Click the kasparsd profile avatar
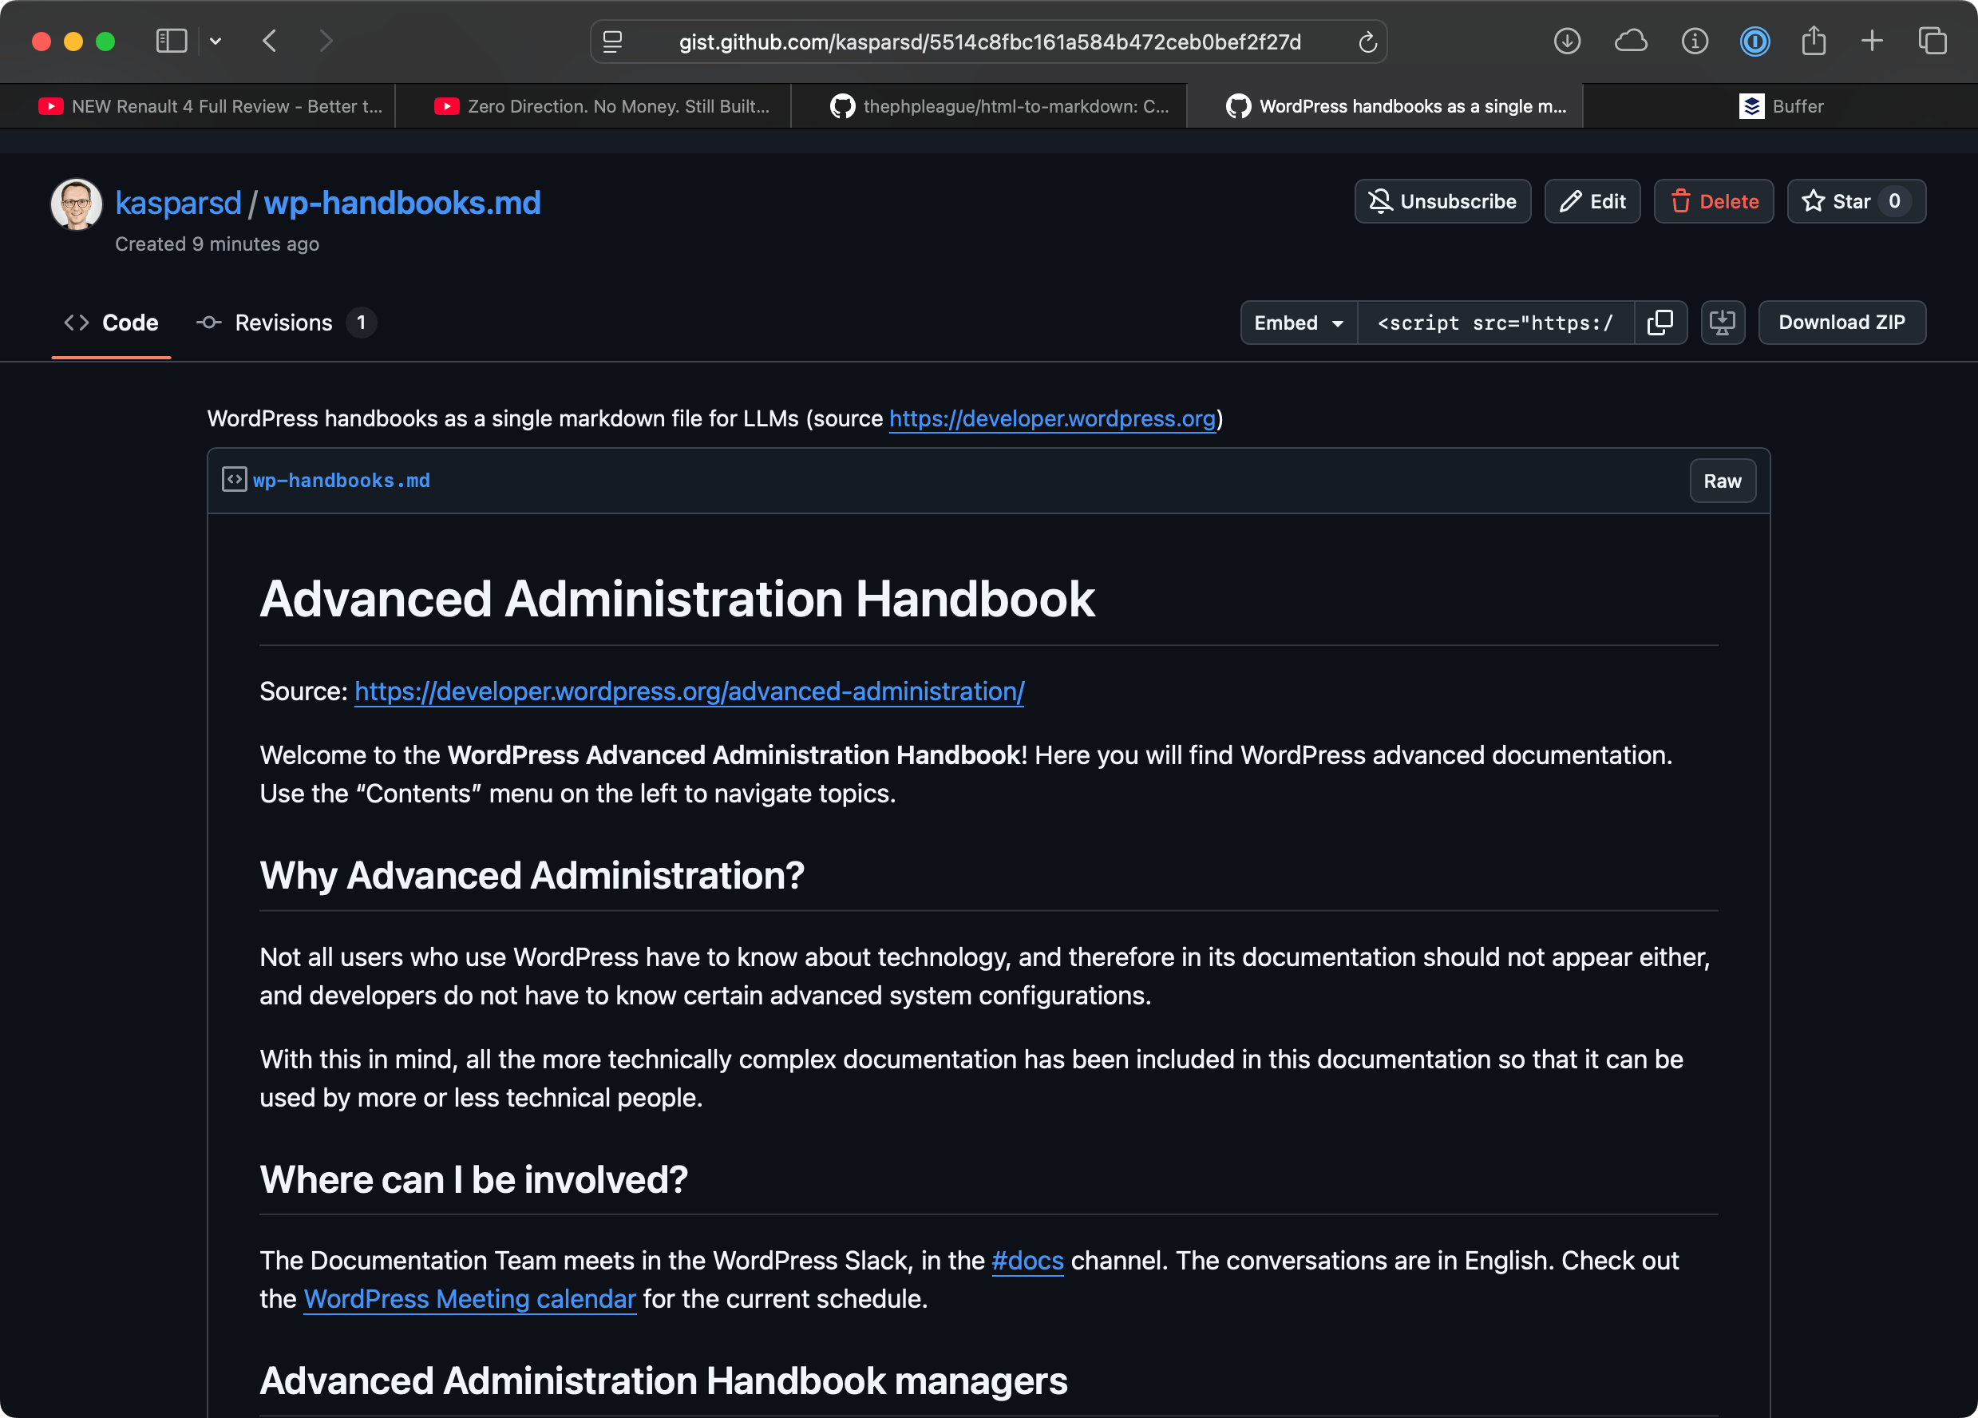Viewport: 1978px width, 1418px height. pos(77,205)
